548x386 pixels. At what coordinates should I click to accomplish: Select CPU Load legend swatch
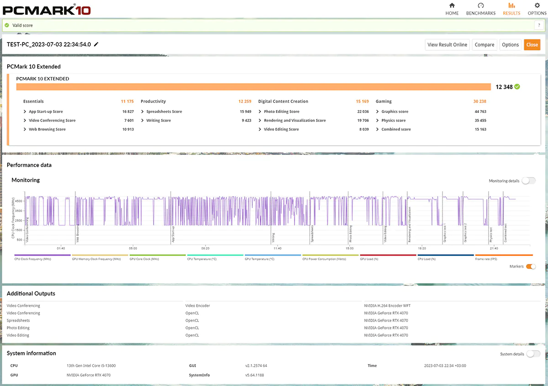446,255
